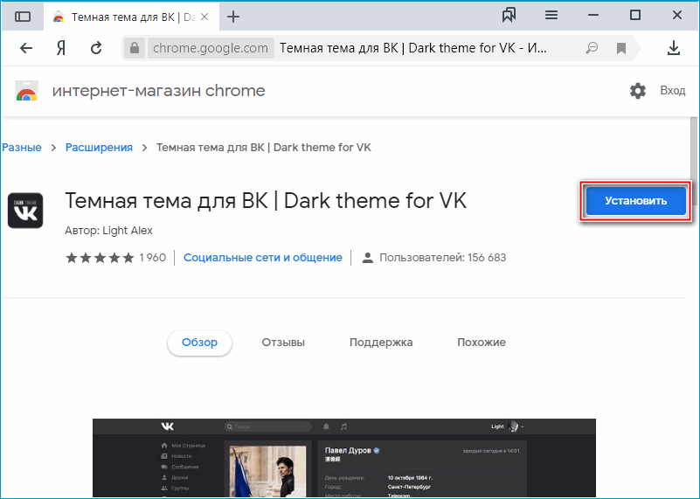Open the 1 960 ratings count
This screenshot has width=700, height=499.
[152, 258]
